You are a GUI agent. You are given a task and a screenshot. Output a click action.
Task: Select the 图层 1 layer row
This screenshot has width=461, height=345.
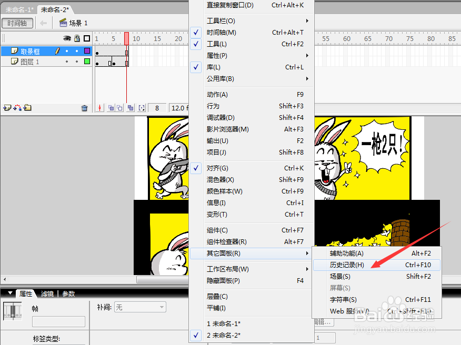(46, 62)
